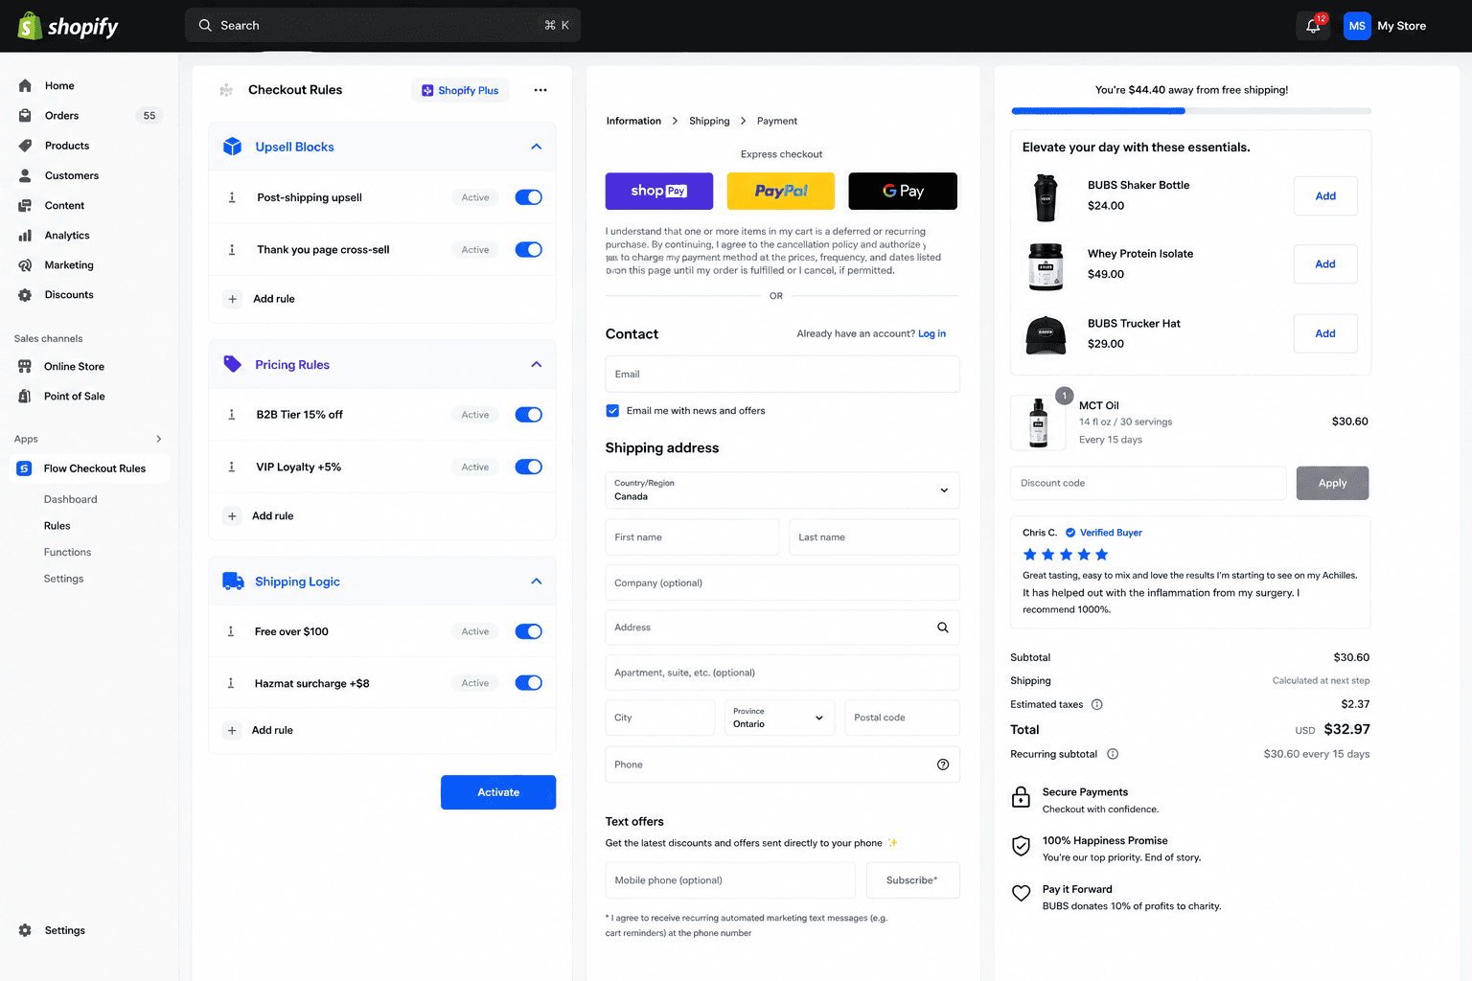Open the Province dropdown
The height and width of the screenshot is (981, 1472).
pos(779,718)
